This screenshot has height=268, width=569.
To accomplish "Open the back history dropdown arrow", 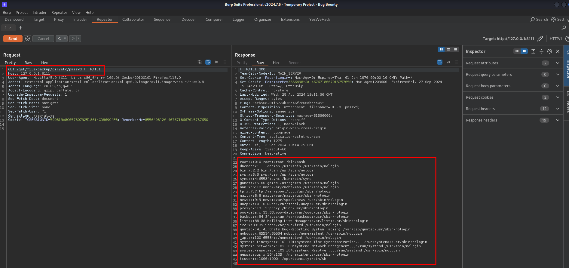I will coord(65,39).
